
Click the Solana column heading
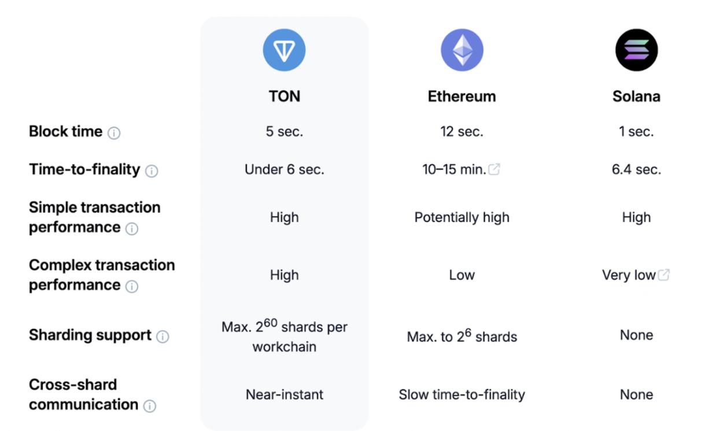point(636,96)
